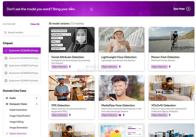
Task: Click Clear All filters link
Action: point(35,24)
